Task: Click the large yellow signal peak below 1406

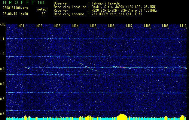Action: coord(122,117)
